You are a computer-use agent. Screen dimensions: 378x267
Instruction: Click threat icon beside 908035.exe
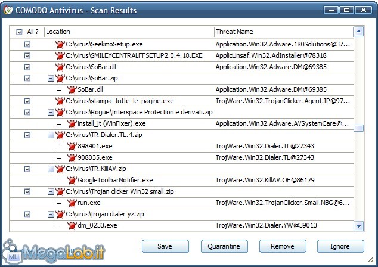coord(72,157)
